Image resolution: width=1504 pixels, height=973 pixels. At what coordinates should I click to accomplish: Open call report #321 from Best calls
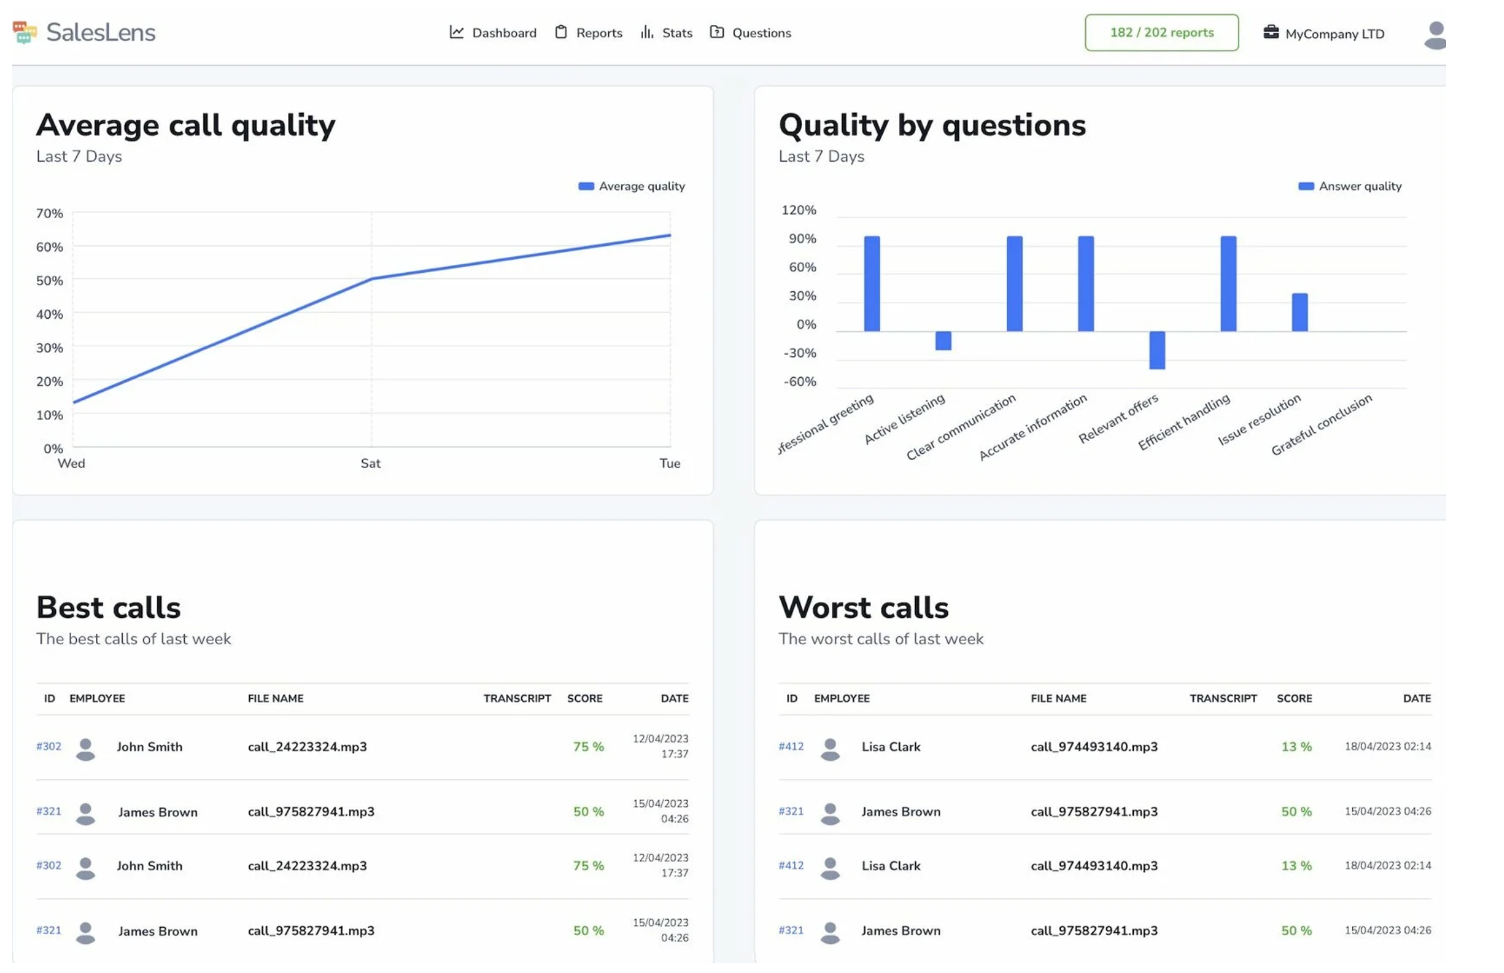click(49, 812)
